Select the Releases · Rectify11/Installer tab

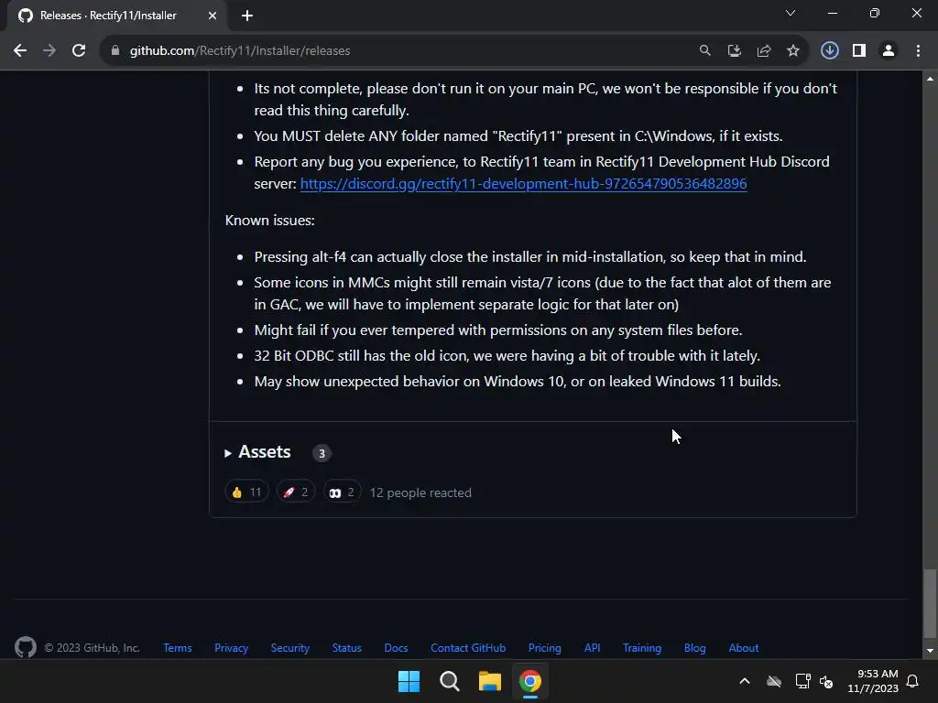[x=117, y=16]
